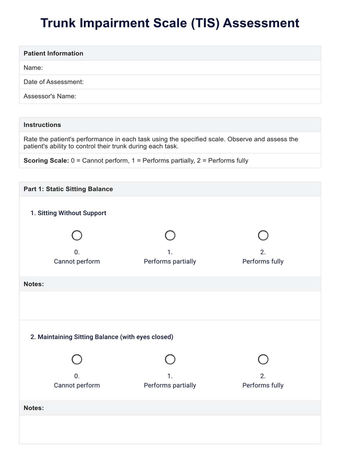Click the "2. Maintaining Sitting Balance" item heading
This screenshot has width=341, height=472.
(x=102, y=337)
